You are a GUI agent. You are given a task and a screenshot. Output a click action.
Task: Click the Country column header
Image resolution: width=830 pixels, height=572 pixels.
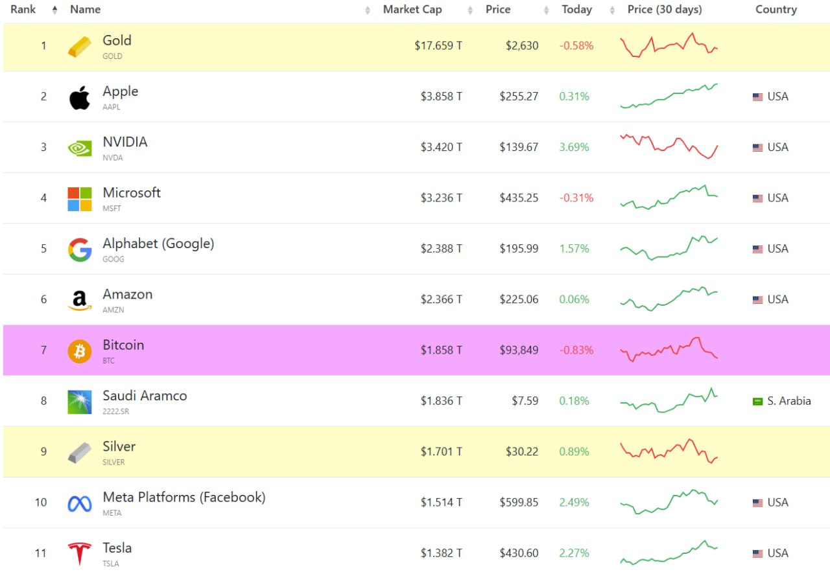coord(776,10)
